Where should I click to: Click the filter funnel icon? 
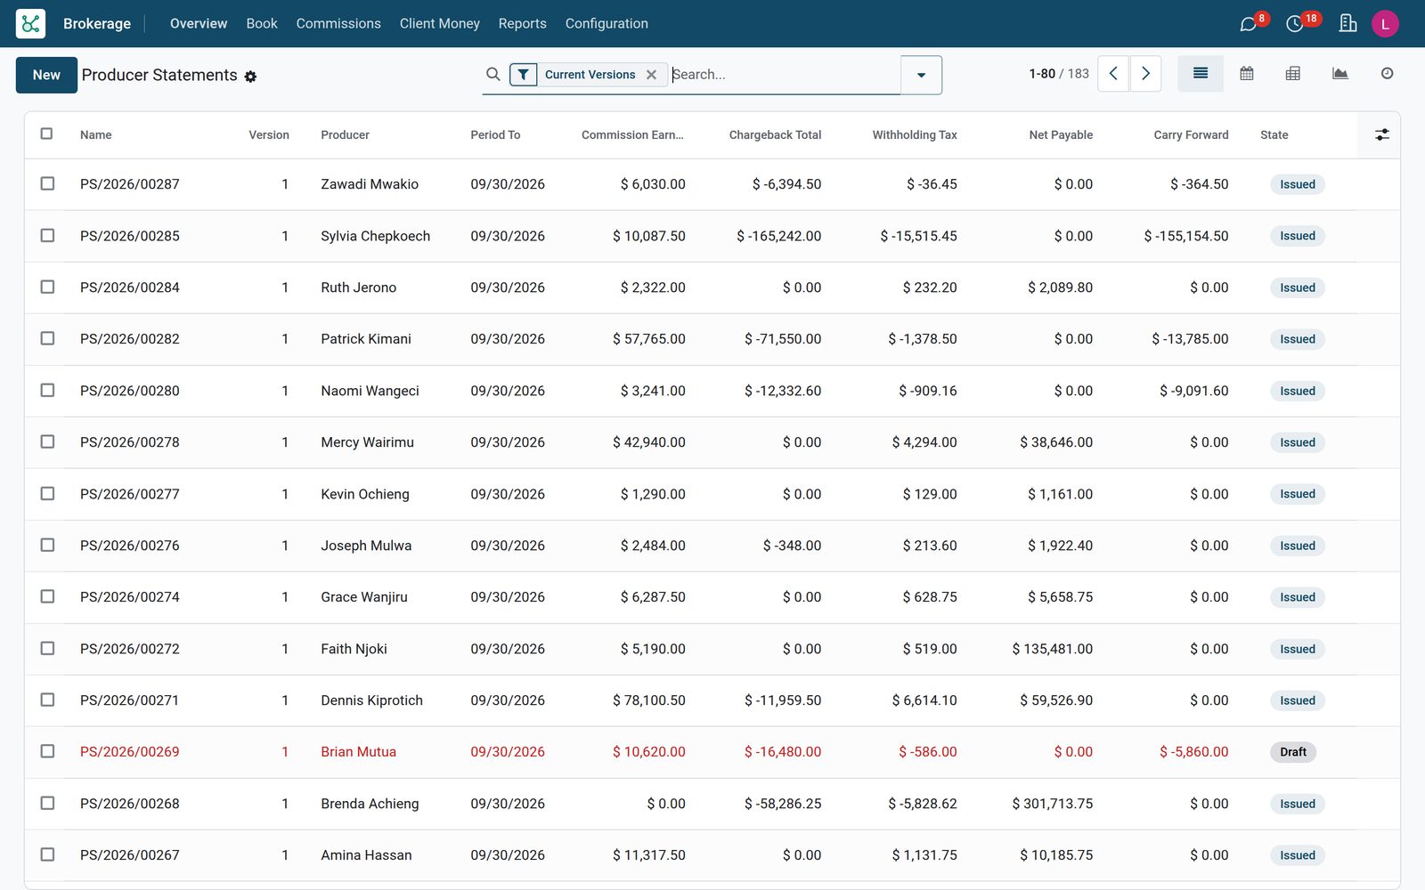coord(524,75)
